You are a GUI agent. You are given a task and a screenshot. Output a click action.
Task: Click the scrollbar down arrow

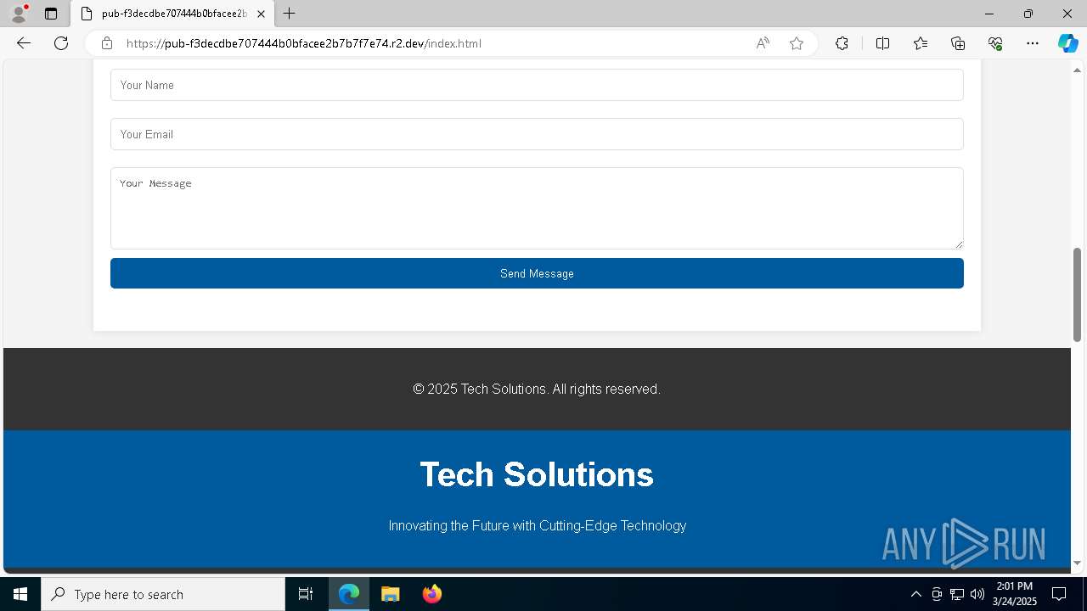(x=1077, y=563)
